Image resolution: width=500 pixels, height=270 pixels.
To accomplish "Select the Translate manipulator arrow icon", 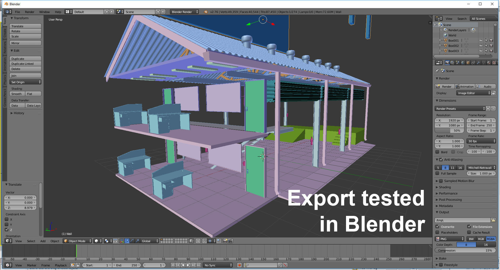I will pyautogui.click(x=127, y=241).
